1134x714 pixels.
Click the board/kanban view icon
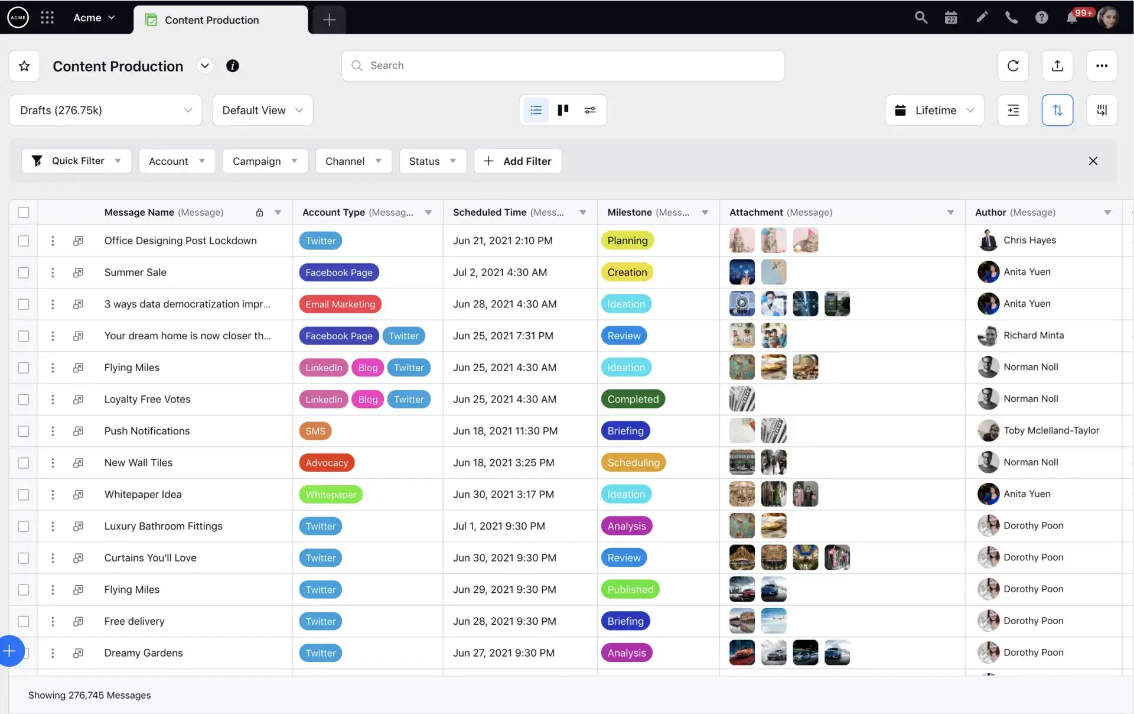(563, 109)
